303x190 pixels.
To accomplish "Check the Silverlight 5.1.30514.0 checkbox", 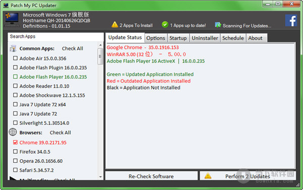I will (x=15, y=122).
